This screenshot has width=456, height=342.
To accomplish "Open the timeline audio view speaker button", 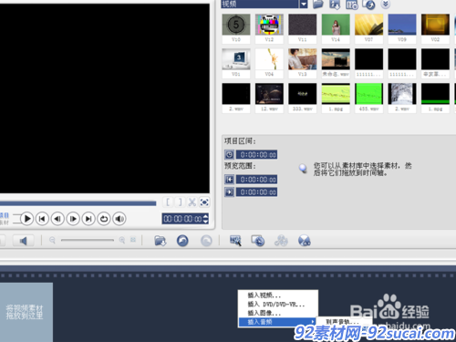I will tap(23, 241).
